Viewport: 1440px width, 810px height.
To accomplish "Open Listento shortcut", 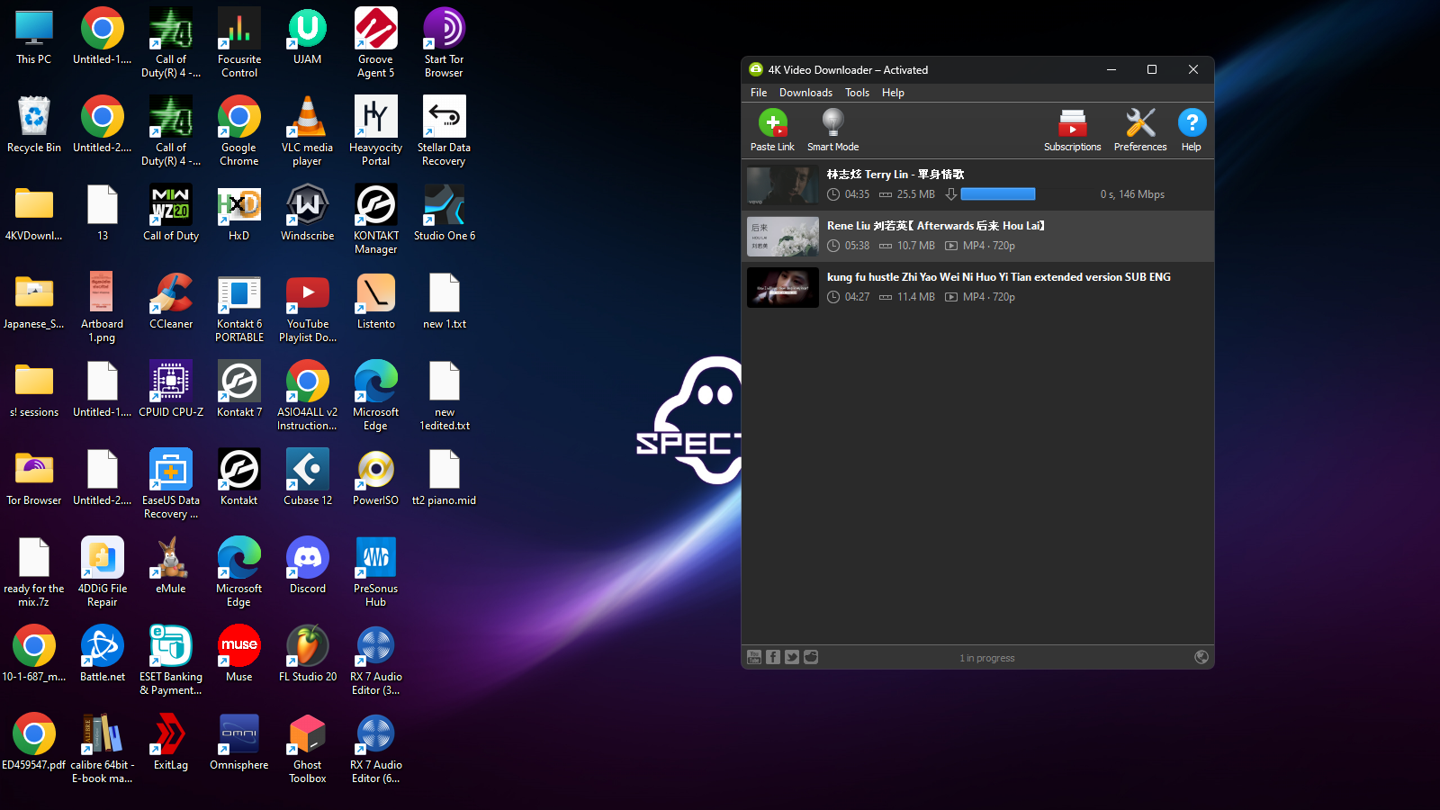I will pyautogui.click(x=376, y=302).
